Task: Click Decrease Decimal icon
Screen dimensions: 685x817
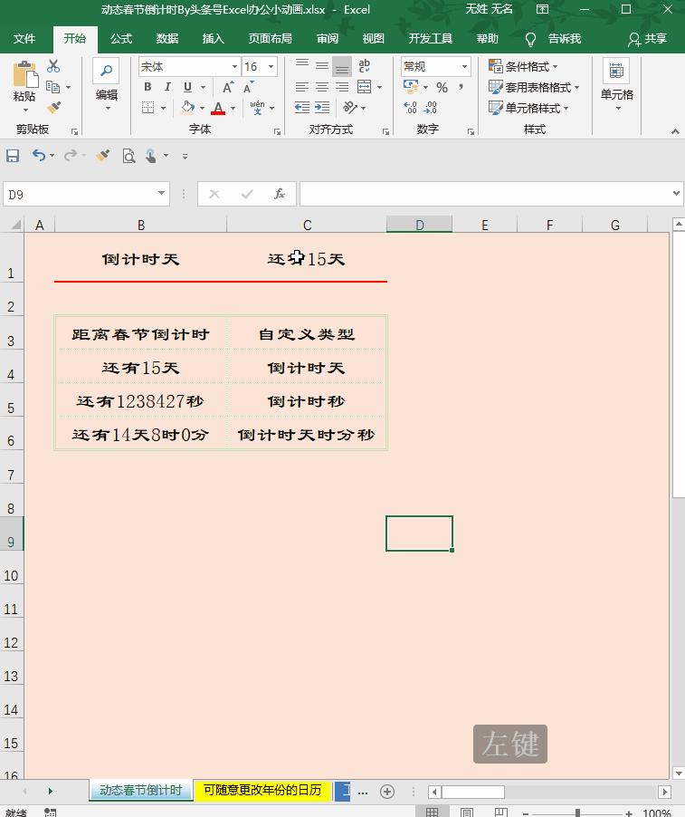Action: pyautogui.click(x=431, y=108)
